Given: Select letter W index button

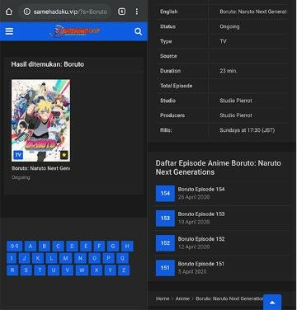Looking at the screenshot, I should pyautogui.click(x=82, y=270).
